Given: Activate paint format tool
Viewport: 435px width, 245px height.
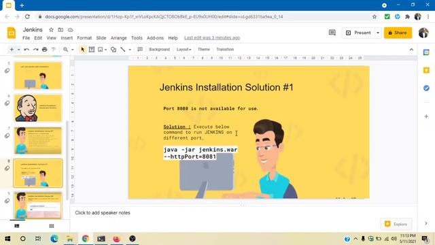Looking at the screenshot, I should click(x=54, y=50).
